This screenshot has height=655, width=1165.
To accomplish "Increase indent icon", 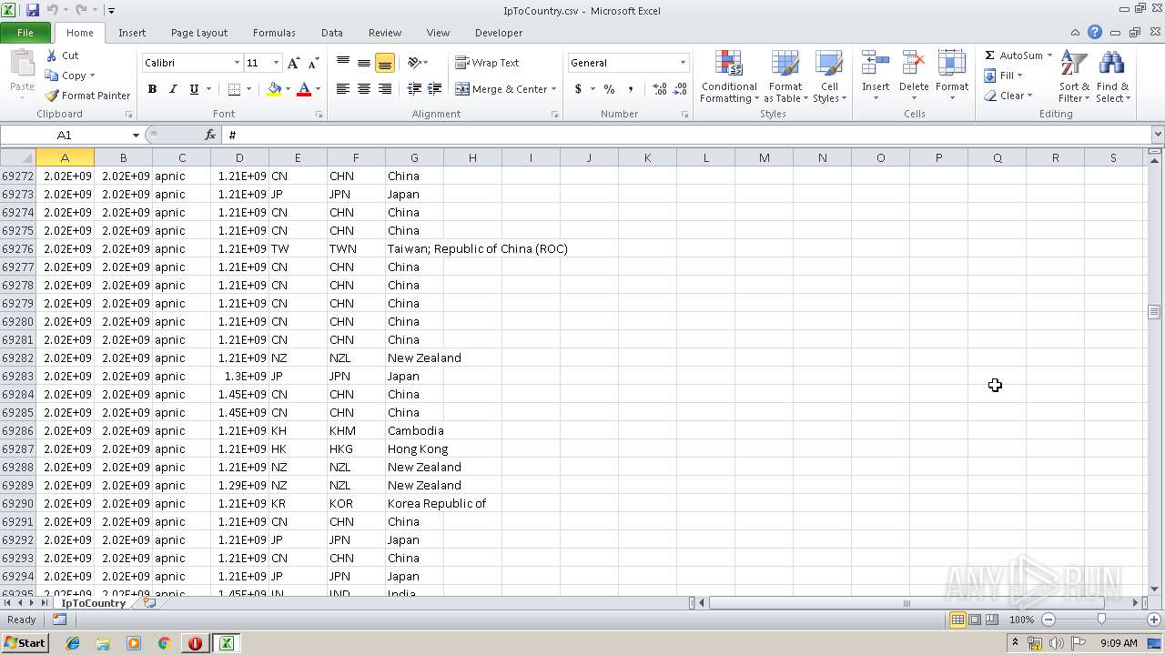I will [x=435, y=89].
